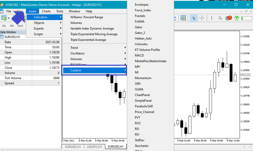Screen dimensions: 253x151
Task: Choose RSI custom indicator
Action: tap(137, 129)
